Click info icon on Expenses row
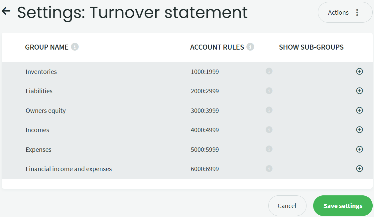374x217 pixels. tap(269, 149)
